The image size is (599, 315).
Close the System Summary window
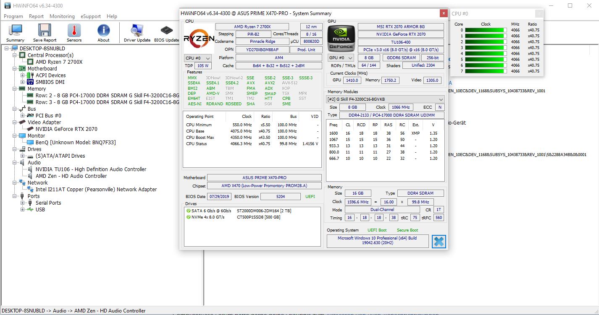click(443, 13)
